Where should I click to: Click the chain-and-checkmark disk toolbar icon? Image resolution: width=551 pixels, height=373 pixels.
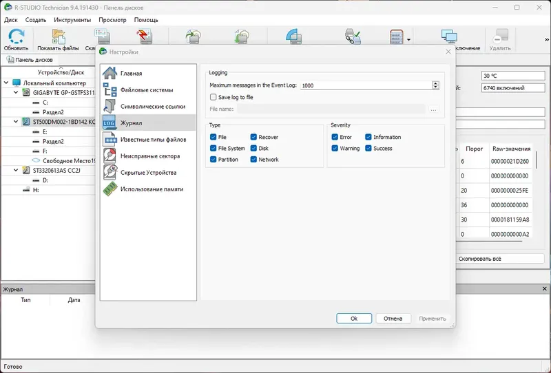pos(353,36)
